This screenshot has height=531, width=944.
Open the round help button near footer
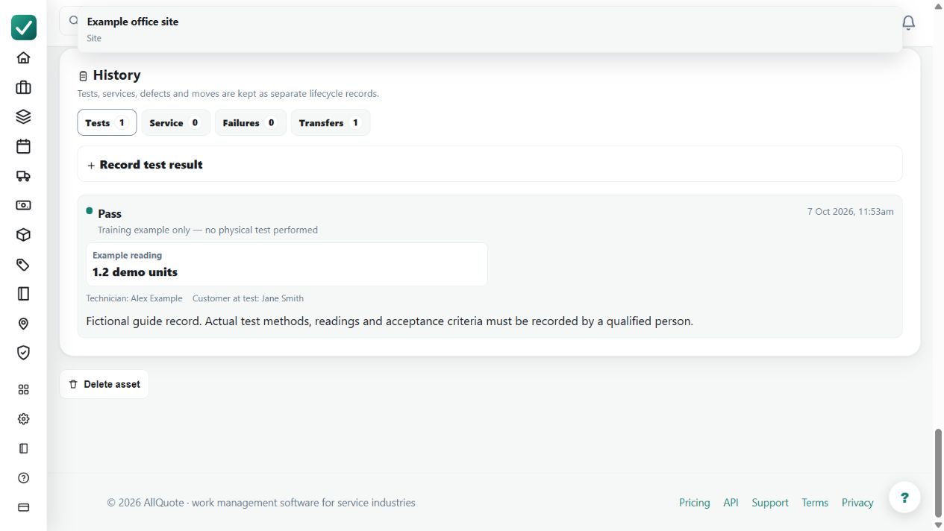(x=904, y=497)
